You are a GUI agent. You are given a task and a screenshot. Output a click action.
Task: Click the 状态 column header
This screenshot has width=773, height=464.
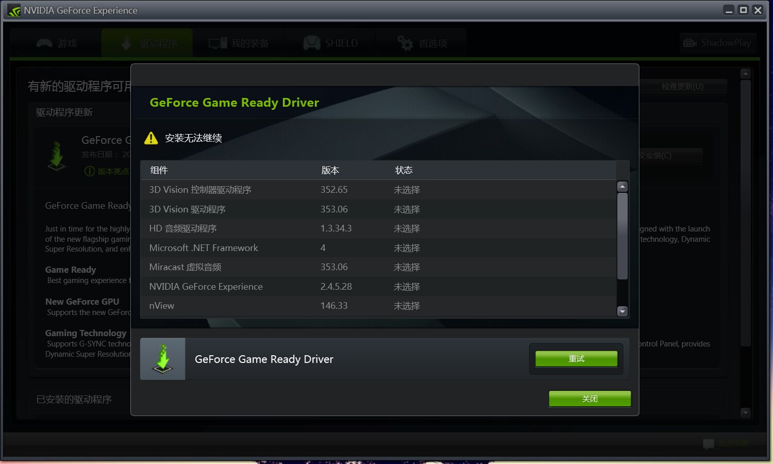pos(404,170)
